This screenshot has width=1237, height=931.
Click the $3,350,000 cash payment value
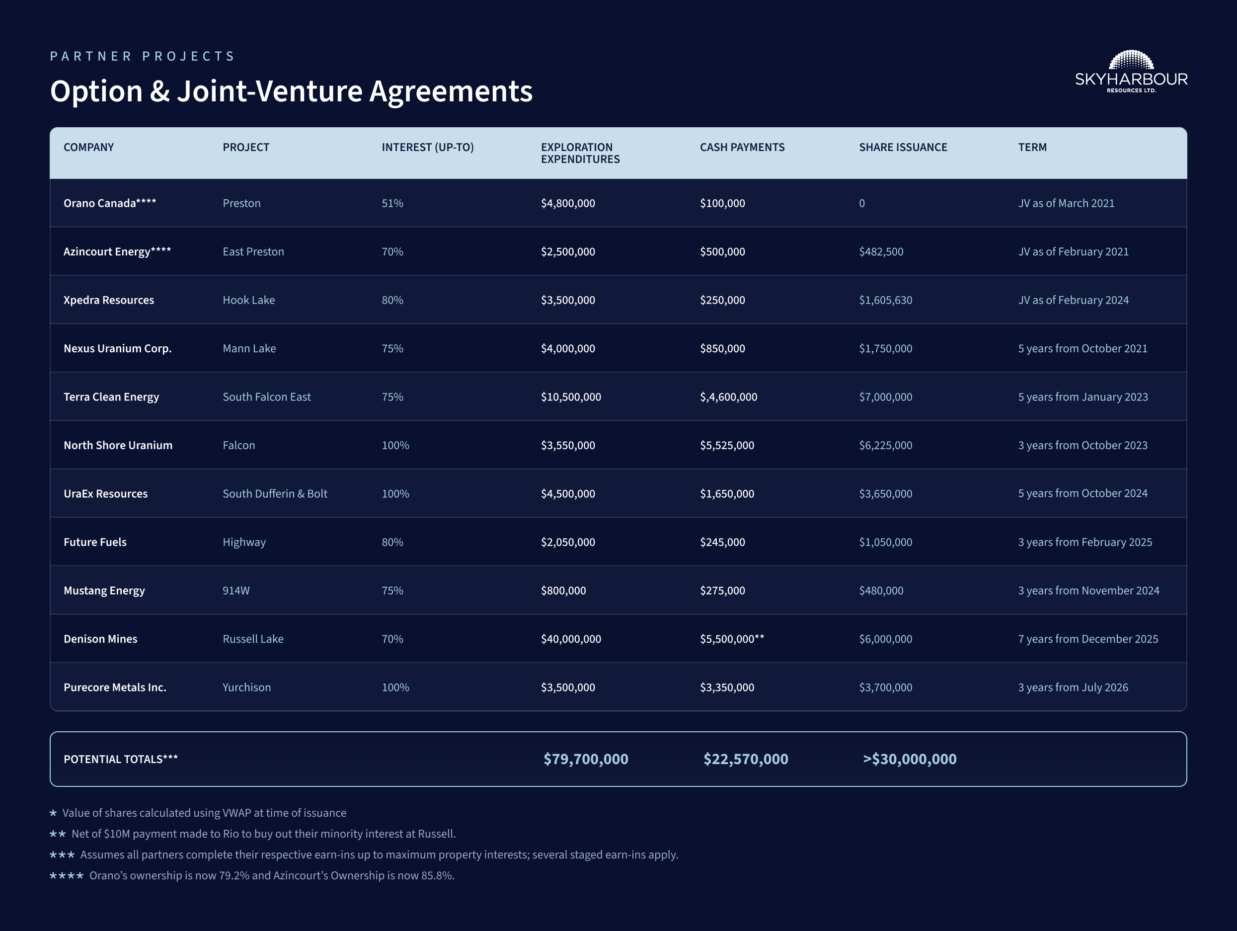click(x=726, y=687)
